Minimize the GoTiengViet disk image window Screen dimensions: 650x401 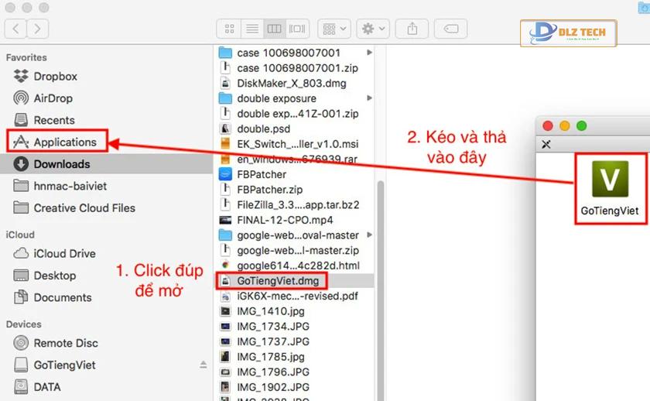(x=565, y=125)
